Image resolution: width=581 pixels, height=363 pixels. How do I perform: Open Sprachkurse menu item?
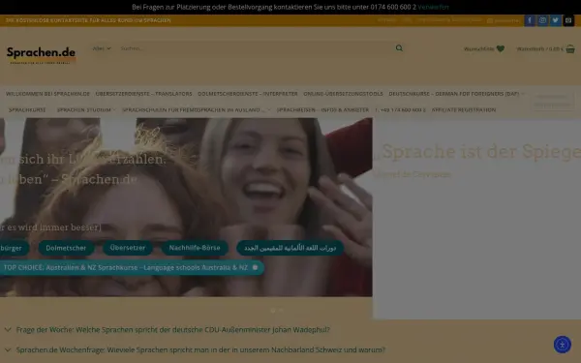tap(27, 110)
